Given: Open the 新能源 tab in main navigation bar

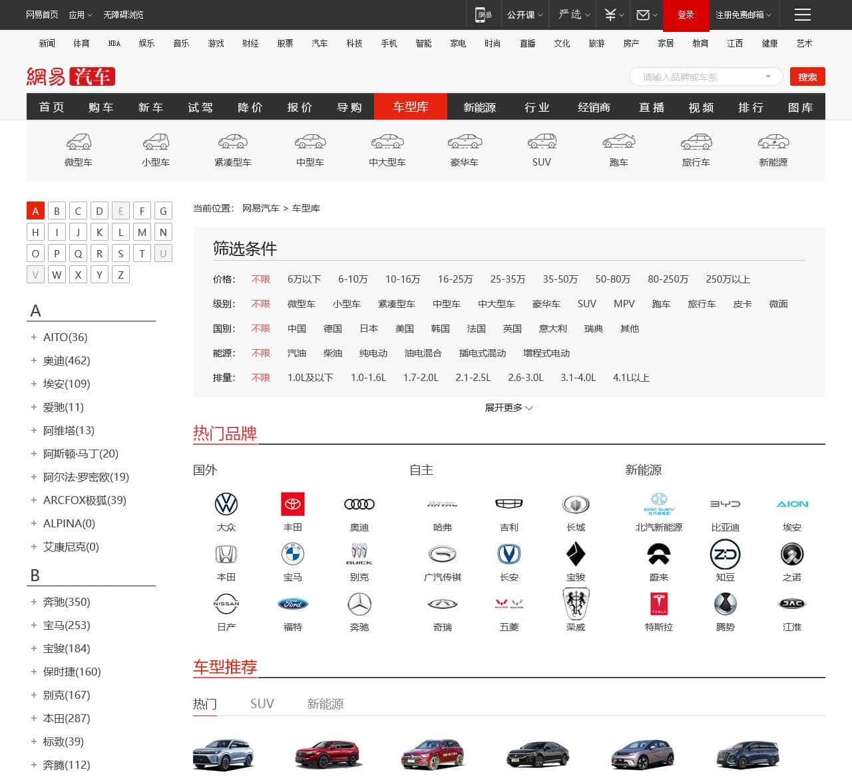Looking at the screenshot, I should (480, 107).
